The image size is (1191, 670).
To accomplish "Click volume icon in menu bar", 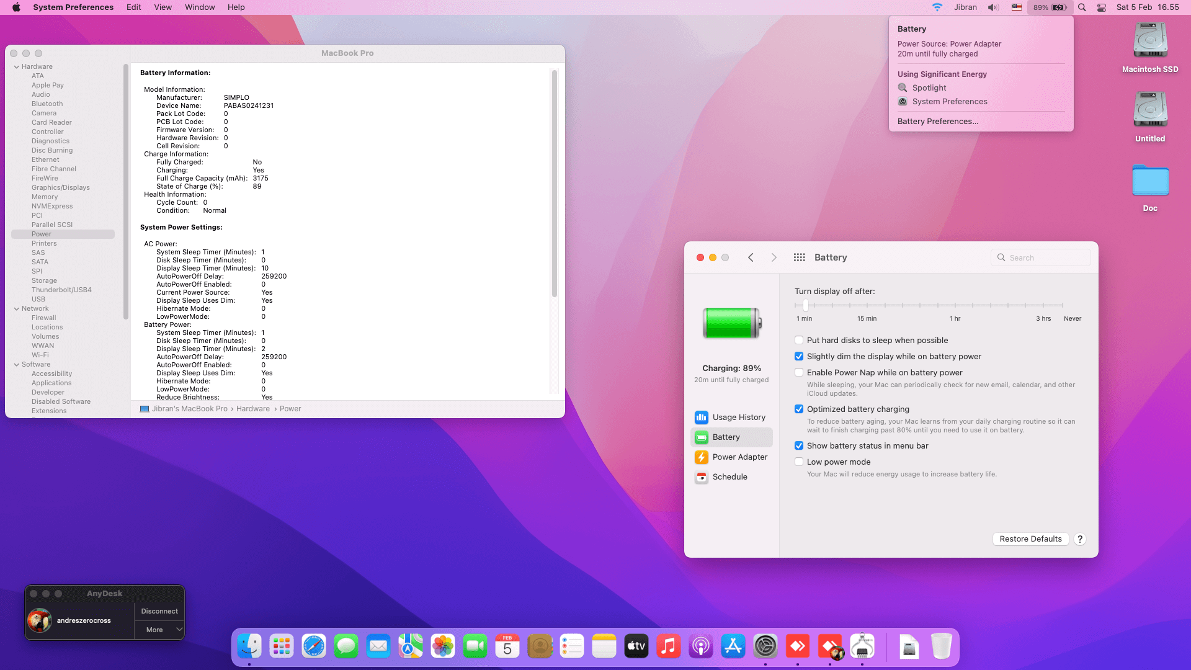I will (994, 7).
